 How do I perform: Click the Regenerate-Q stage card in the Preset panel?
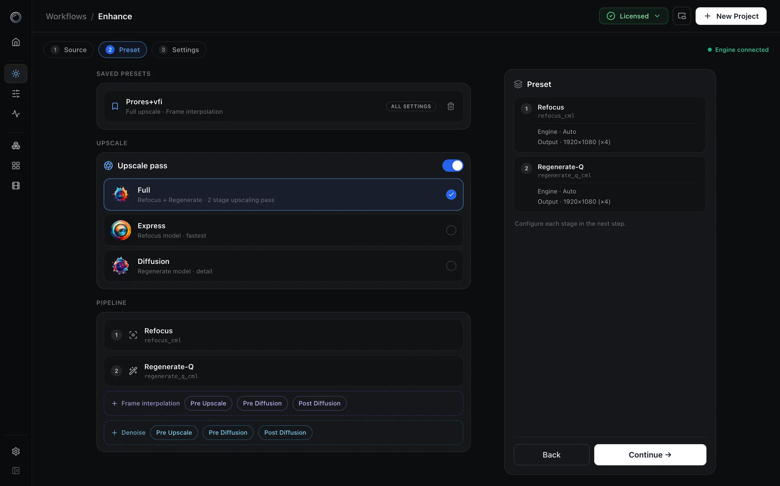click(x=610, y=184)
